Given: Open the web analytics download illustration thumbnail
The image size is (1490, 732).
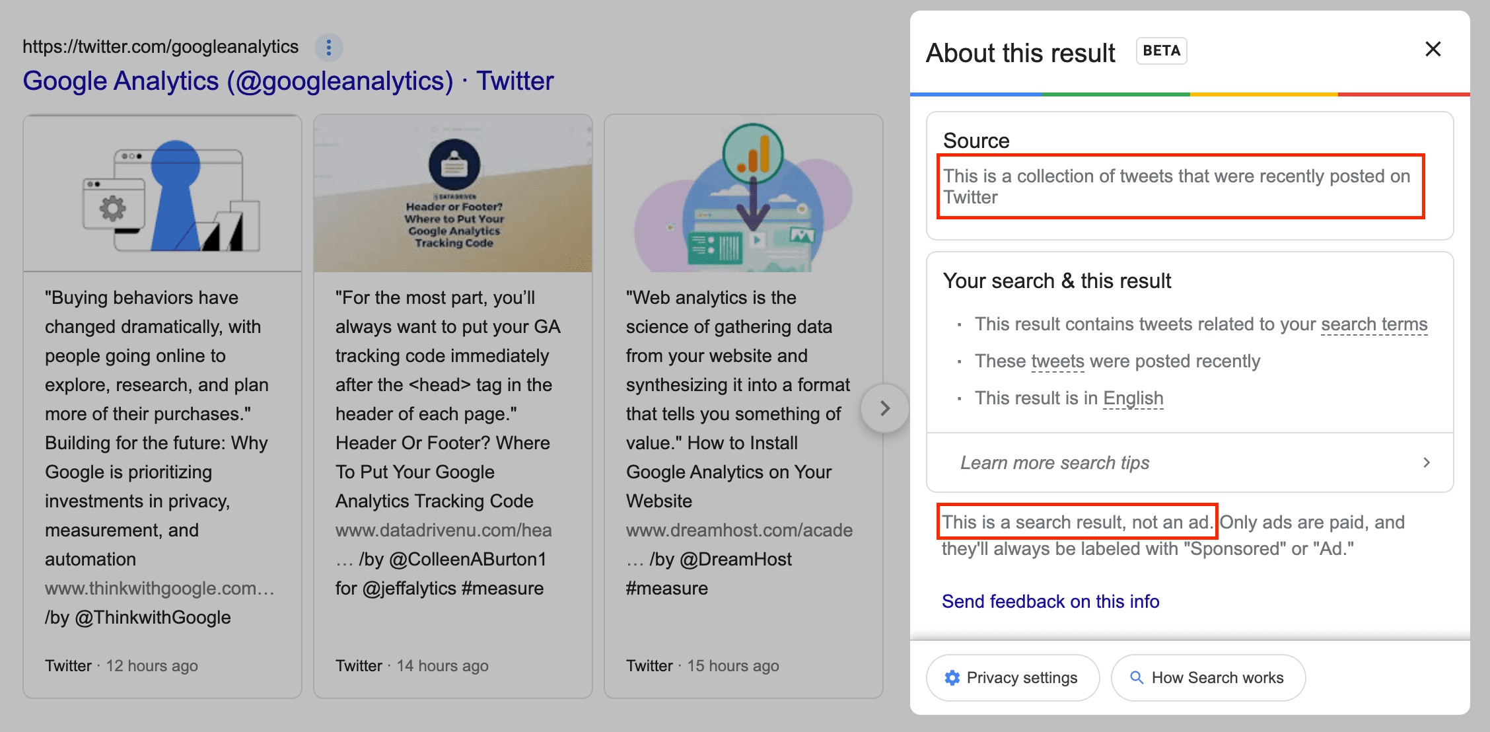Looking at the screenshot, I should 744,194.
